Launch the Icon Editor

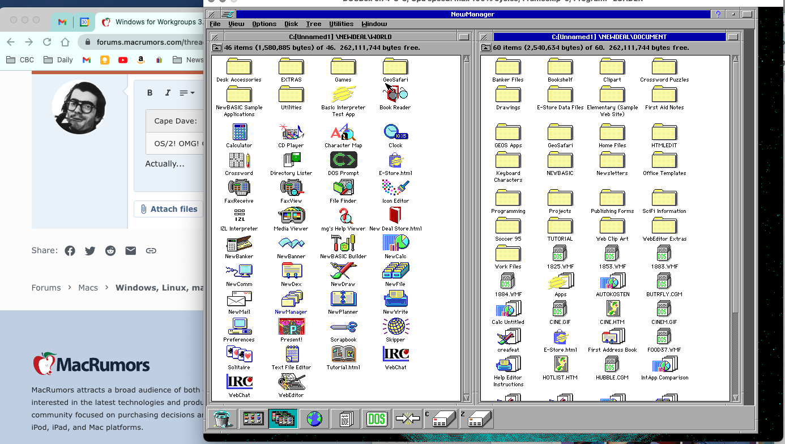[x=395, y=192]
